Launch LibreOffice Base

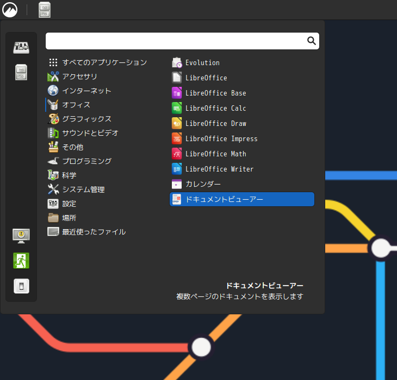pos(242,93)
